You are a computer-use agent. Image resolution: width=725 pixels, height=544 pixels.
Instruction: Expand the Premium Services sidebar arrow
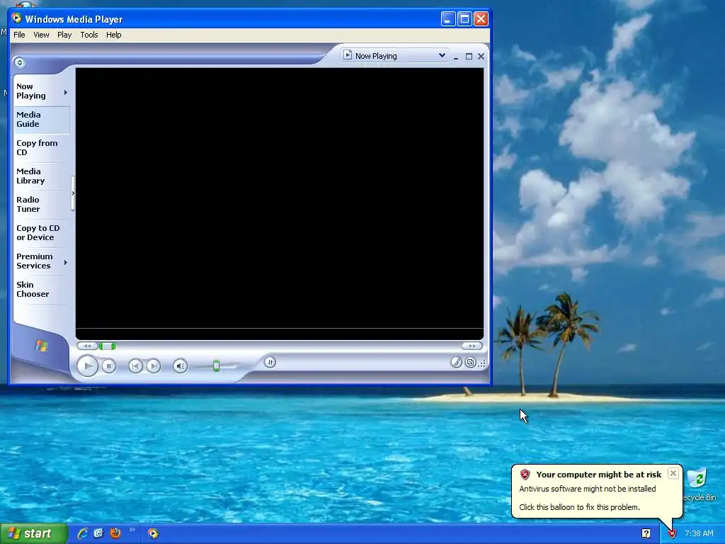[x=66, y=262]
